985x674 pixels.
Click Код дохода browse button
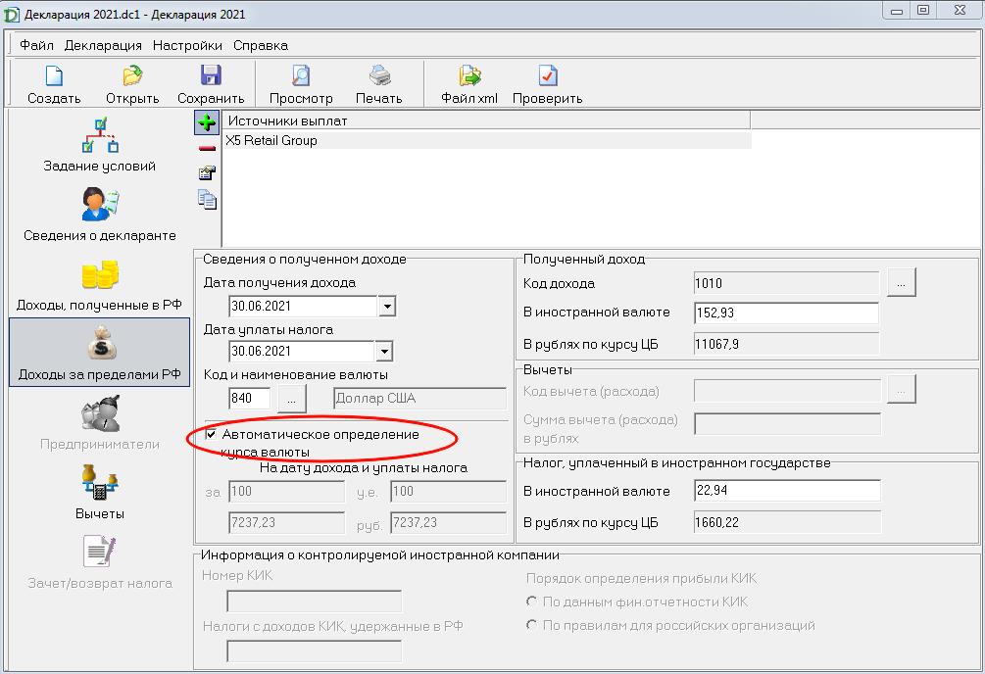coord(901,283)
